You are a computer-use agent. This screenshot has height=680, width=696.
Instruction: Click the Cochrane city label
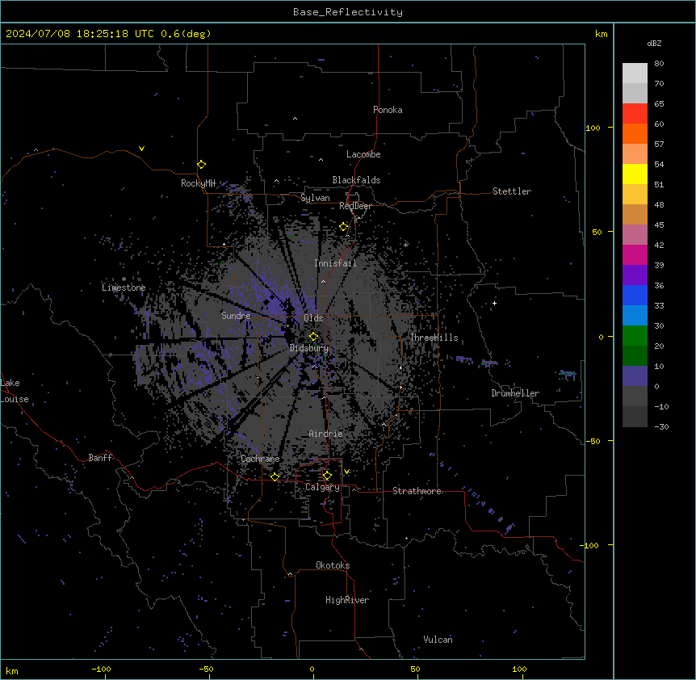point(260,459)
